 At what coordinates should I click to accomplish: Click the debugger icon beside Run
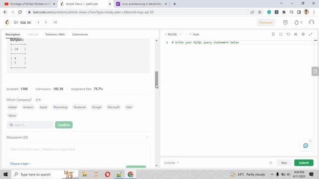pyautogui.click(x=271, y=163)
